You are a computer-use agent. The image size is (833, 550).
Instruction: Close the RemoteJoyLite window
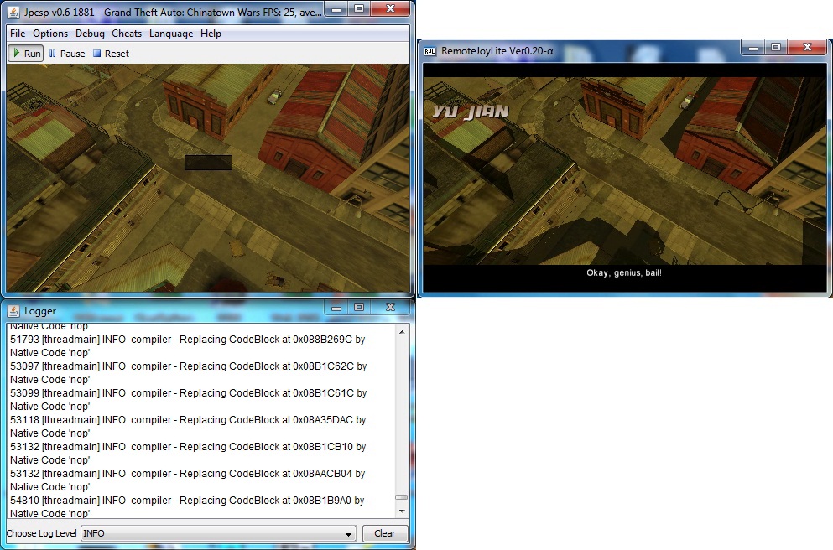(x=808, y=47)
